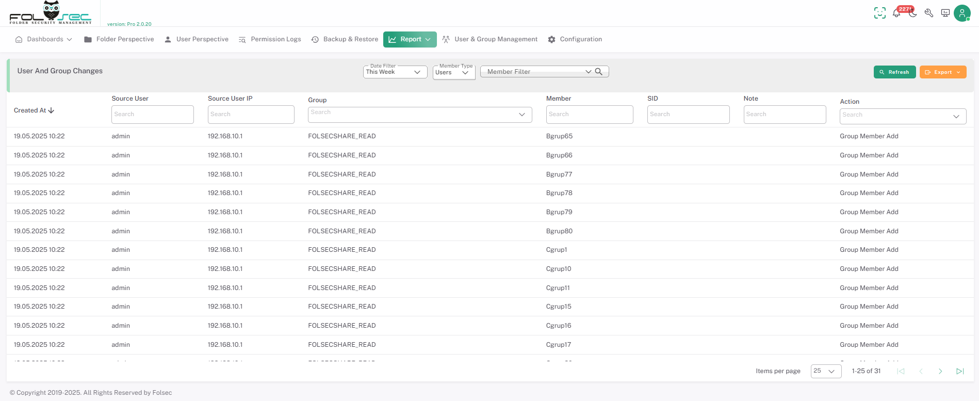The image size is (979, 401).
Task: Open the Member Type dropdown
Action: click(453, 72)
